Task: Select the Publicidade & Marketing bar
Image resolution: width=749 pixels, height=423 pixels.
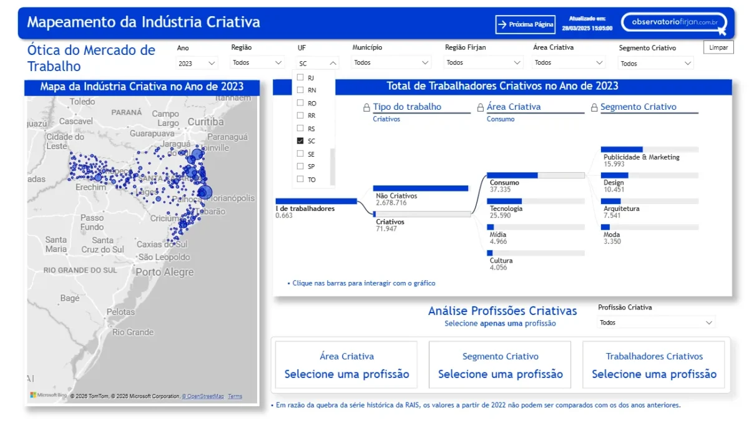Action: [650, 149]
